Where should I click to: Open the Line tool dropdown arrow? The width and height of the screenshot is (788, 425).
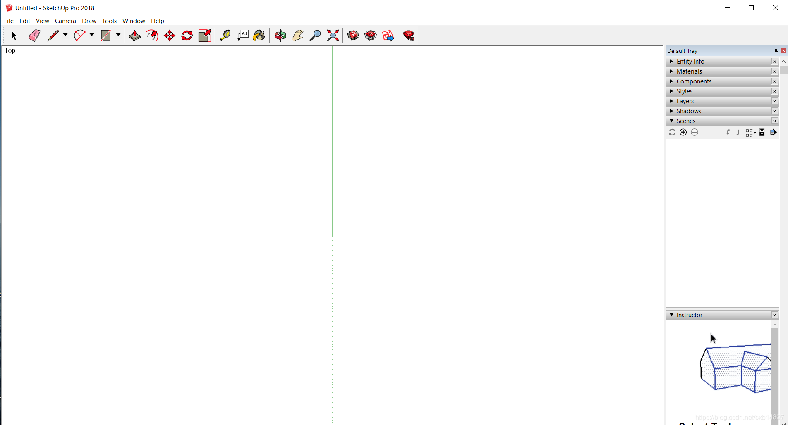click(x=65, y=35)
